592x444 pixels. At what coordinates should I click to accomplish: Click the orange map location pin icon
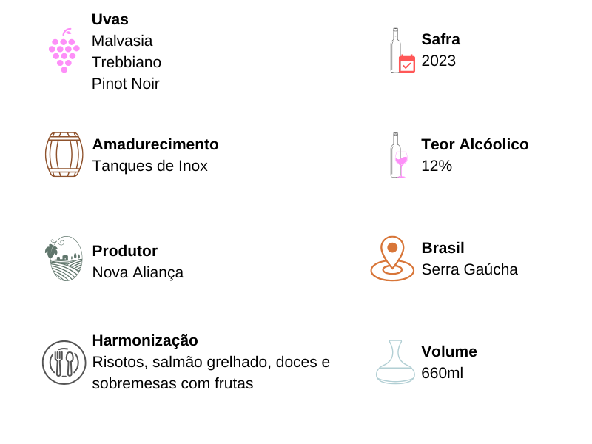pos(392,258)
